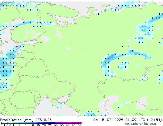
Task: Pick the 2–5 mm legend color
Action: (x=22, y=123)
